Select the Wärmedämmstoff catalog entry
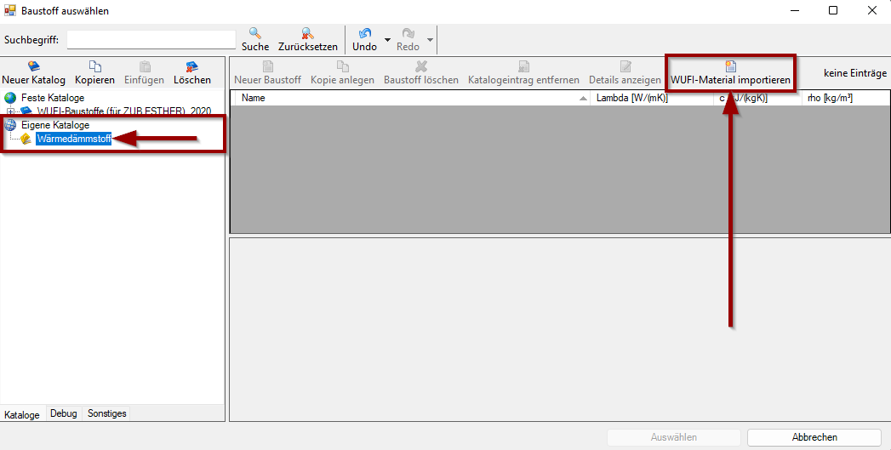 coord(73,139)
